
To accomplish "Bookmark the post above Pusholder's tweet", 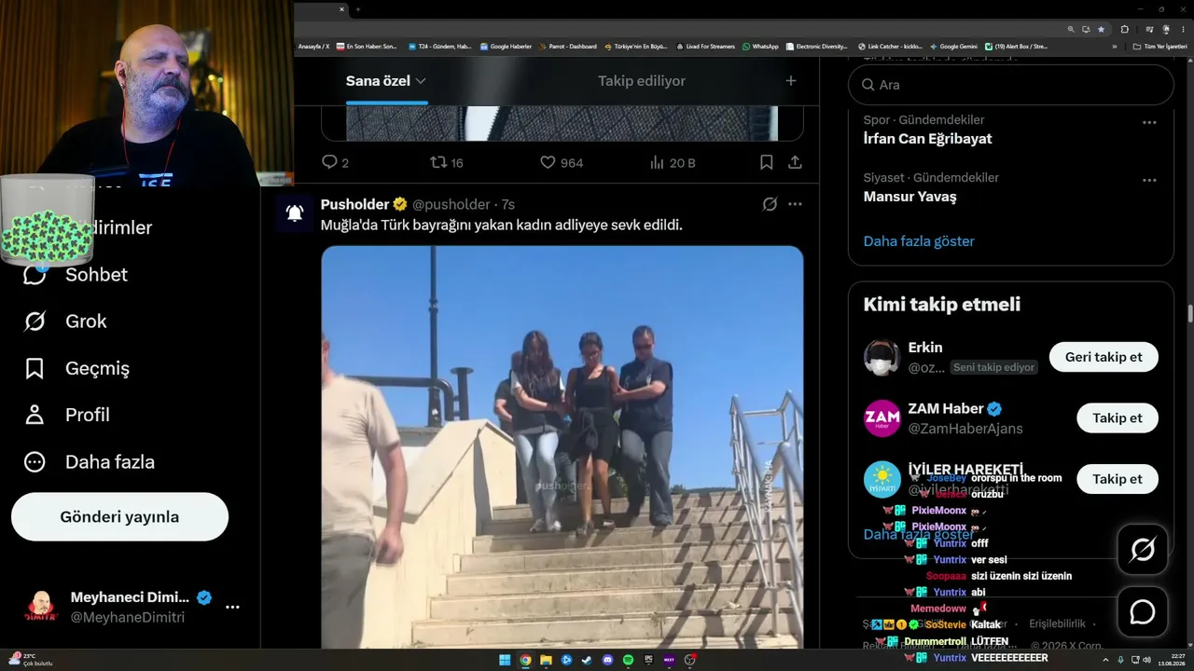I will pyautogui.click(x=766, y=162).
